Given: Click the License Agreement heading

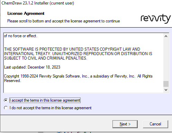Looking at the screenshot, I should [x=26, y=13].
